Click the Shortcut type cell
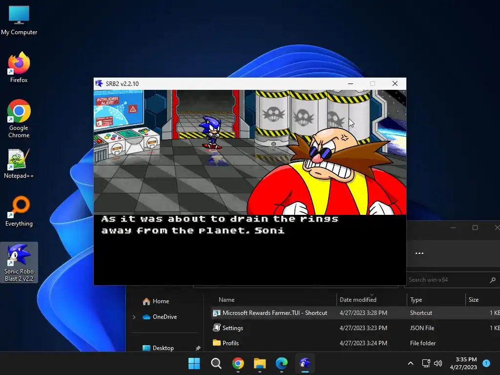Image resolution: width=500 pixels, height=375 pixels. click(421, 313)
